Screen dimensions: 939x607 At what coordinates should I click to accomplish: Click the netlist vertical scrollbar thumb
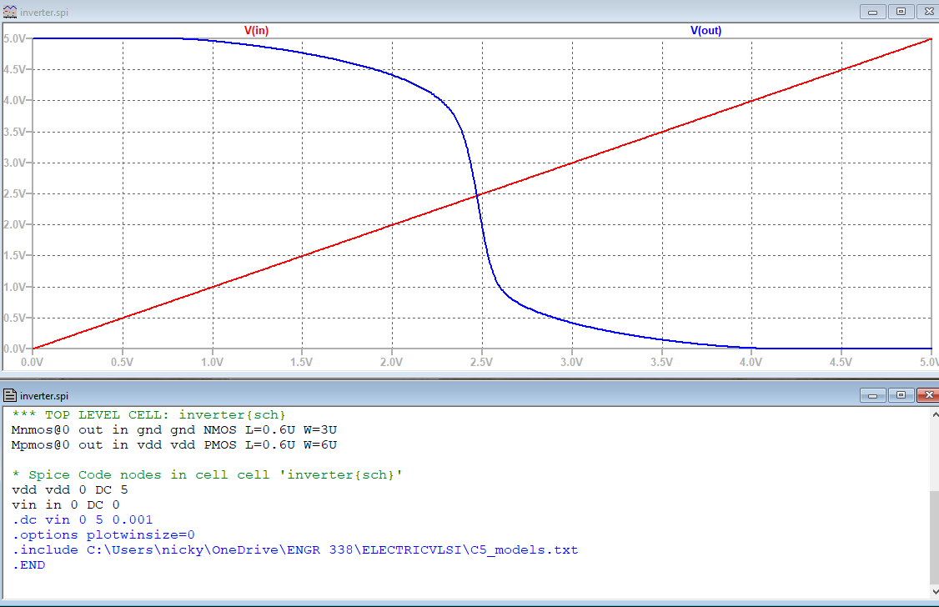point(935,536)
